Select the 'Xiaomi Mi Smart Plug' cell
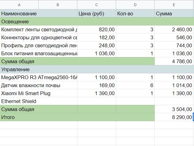194x146 pixels. click(x=39, y=93)
